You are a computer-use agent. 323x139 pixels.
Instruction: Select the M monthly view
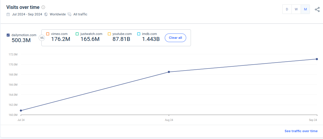coord(305,9)
